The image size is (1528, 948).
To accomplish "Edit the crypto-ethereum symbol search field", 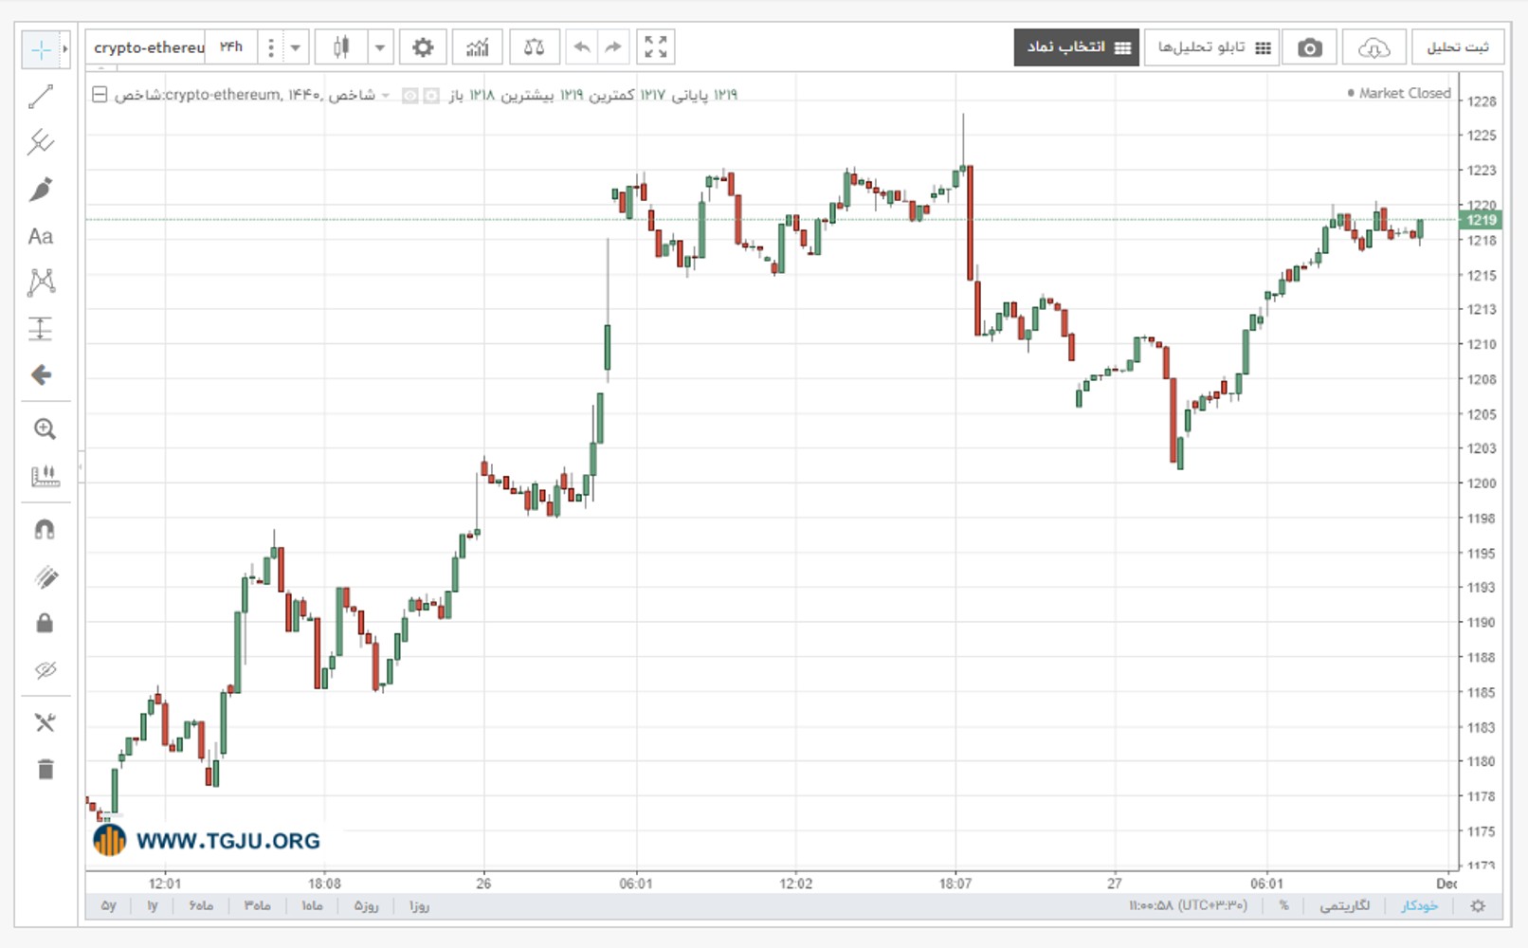I will tap(148, 46).
